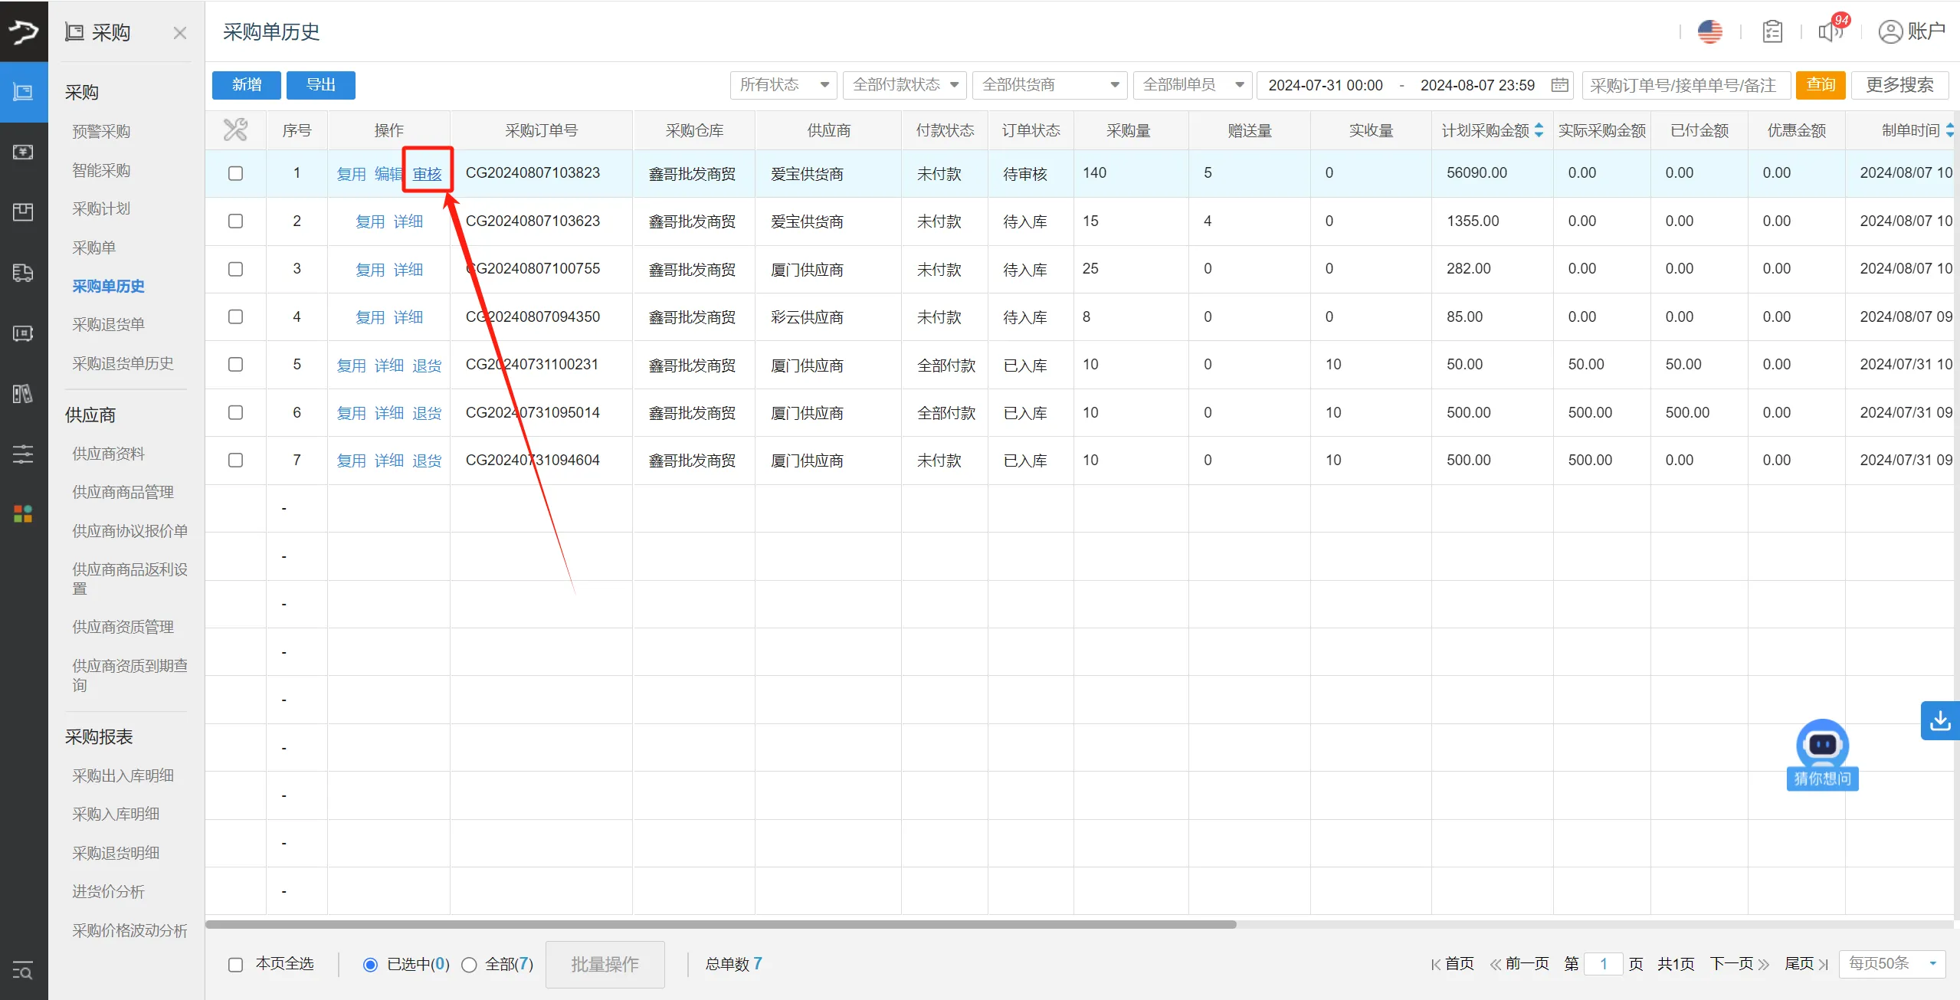This screenshot has height=1000, width=1960.
Task: Open the 全部供货商 dropdown
Action: [x=1048, y=85]
